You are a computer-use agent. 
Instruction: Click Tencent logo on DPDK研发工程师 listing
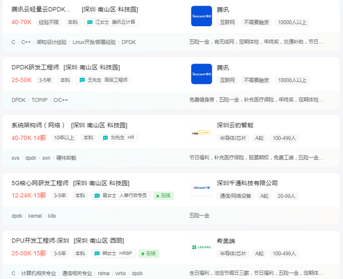(x=202, y=74)
